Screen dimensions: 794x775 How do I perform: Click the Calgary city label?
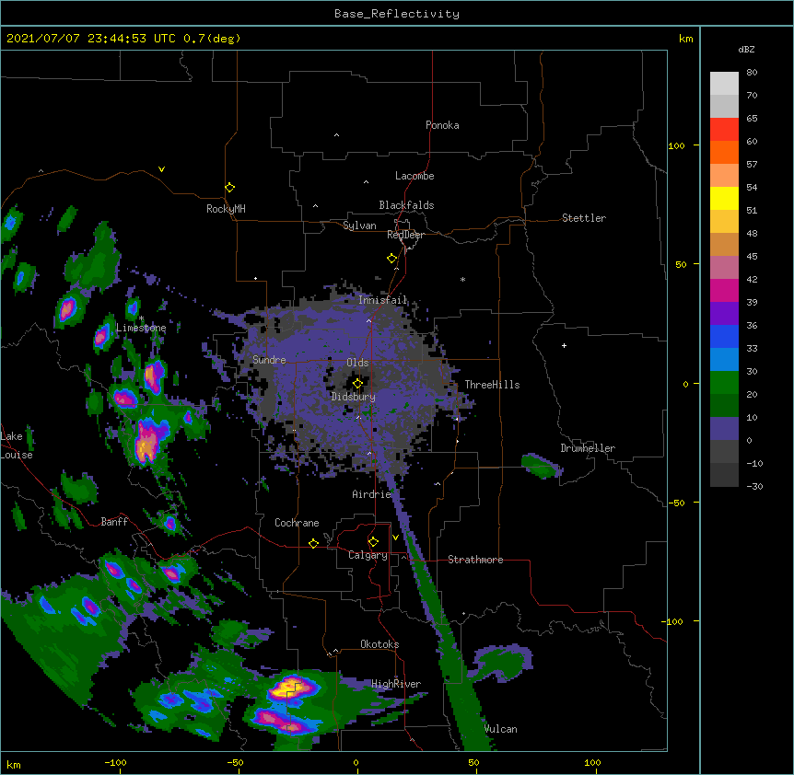[x=368, y=555]
